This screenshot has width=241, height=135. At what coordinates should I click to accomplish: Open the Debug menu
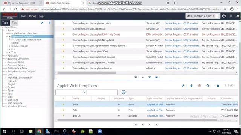point(32,16)
